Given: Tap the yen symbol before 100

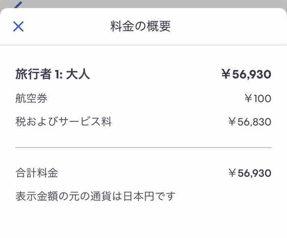Looking at the screenshot, I should point(249,99).
